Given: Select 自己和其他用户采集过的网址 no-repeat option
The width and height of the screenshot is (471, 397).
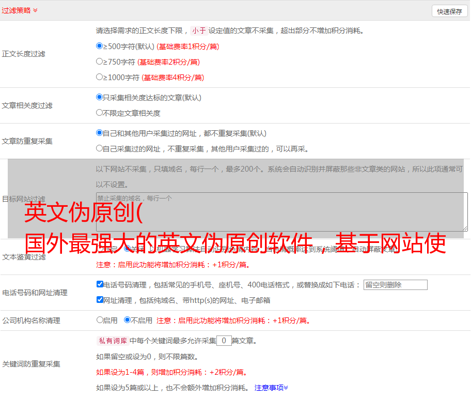Looking at the screenshot, I should point(99,133).
